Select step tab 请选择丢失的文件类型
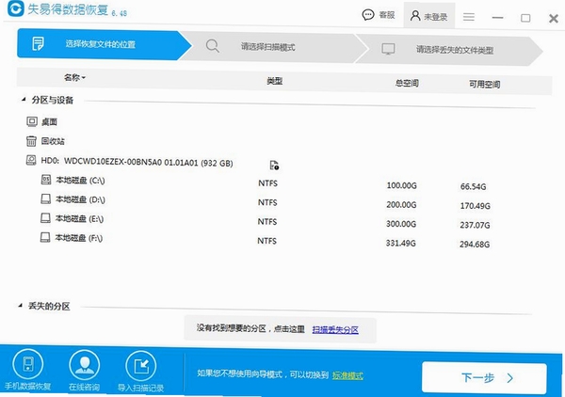This screenshot has width=565, height=397. [x=448, y=50]
